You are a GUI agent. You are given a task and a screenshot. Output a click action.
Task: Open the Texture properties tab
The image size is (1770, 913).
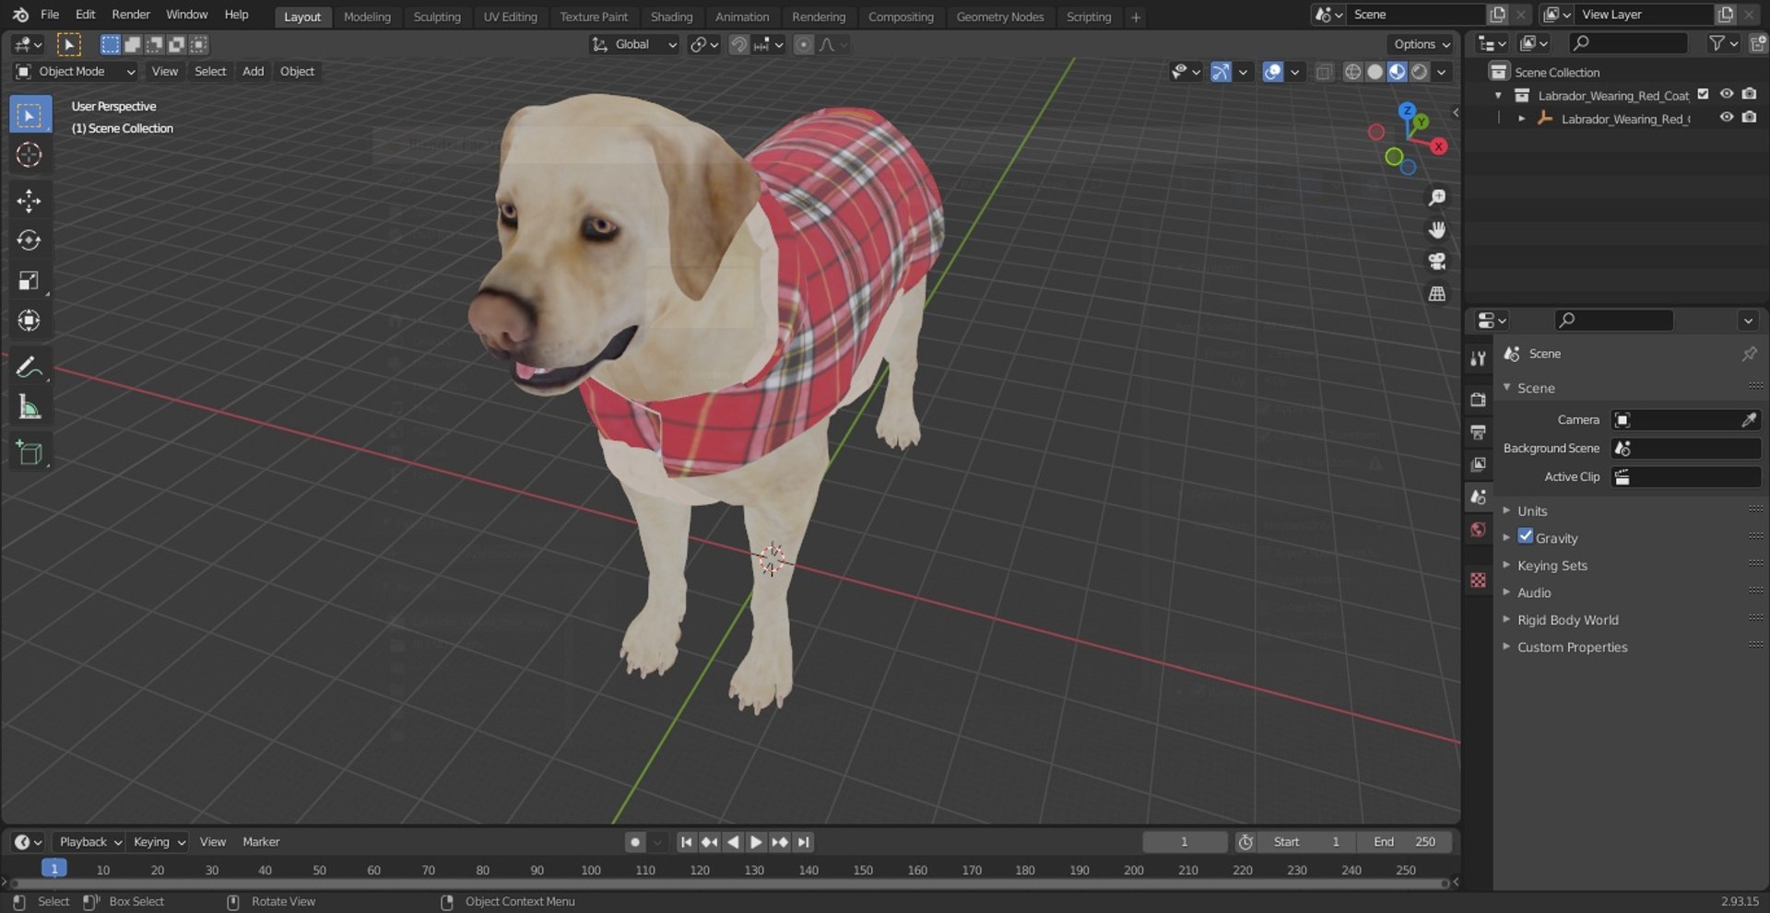[x=1479, y=579]
